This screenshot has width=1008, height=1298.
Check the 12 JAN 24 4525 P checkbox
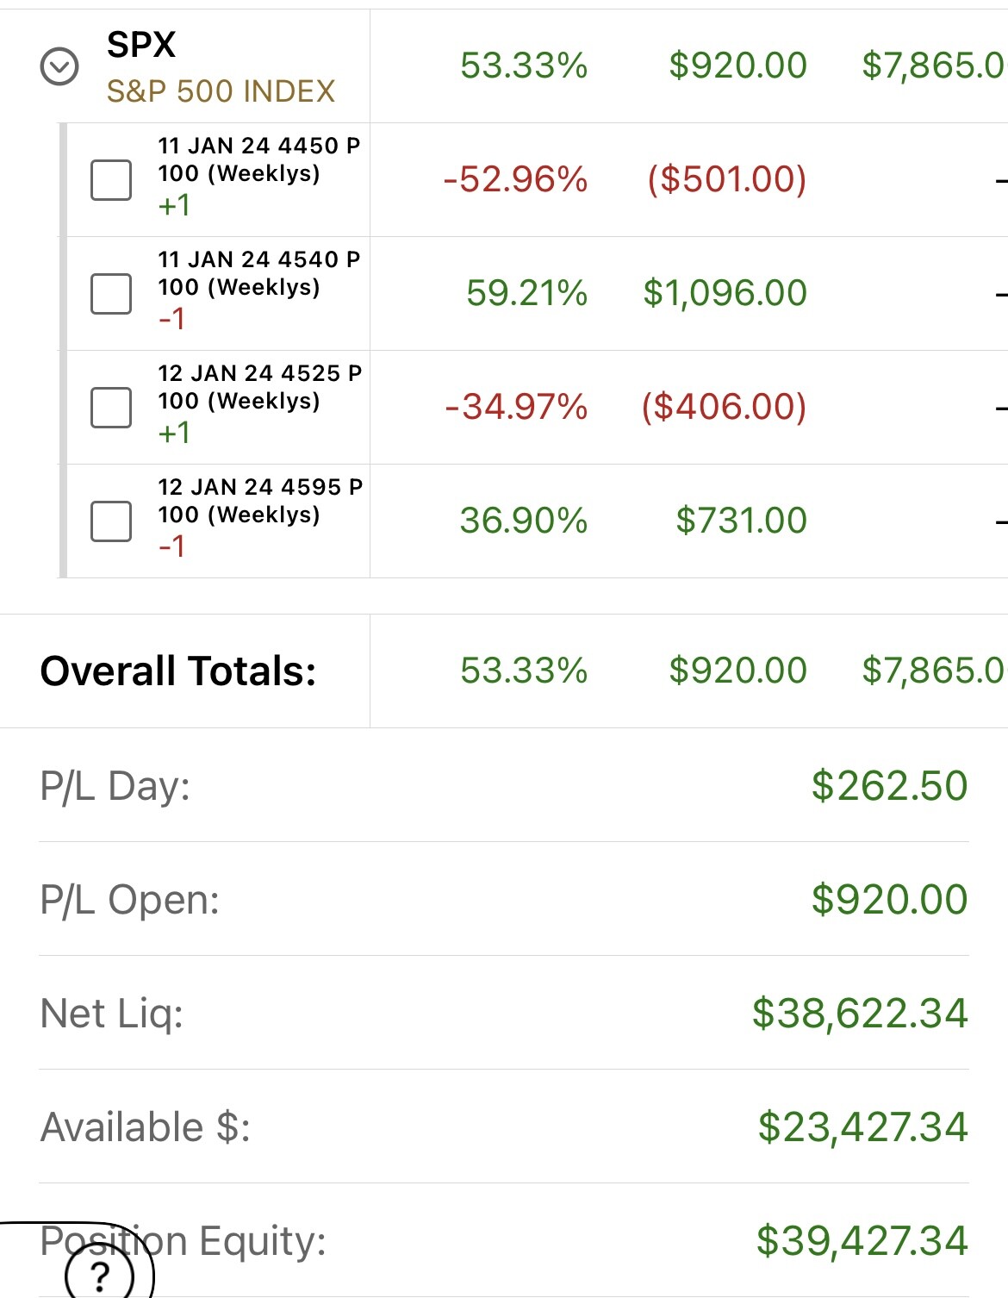[111, 407]
